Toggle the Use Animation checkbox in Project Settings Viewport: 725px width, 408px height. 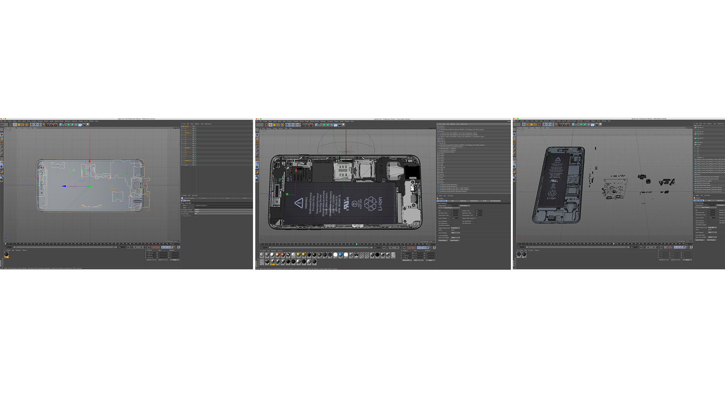(x=451, y=221)
